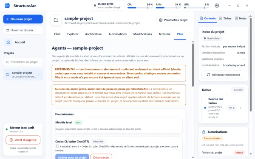Click the project folder icon beside sample-project title

click(56, 20)
